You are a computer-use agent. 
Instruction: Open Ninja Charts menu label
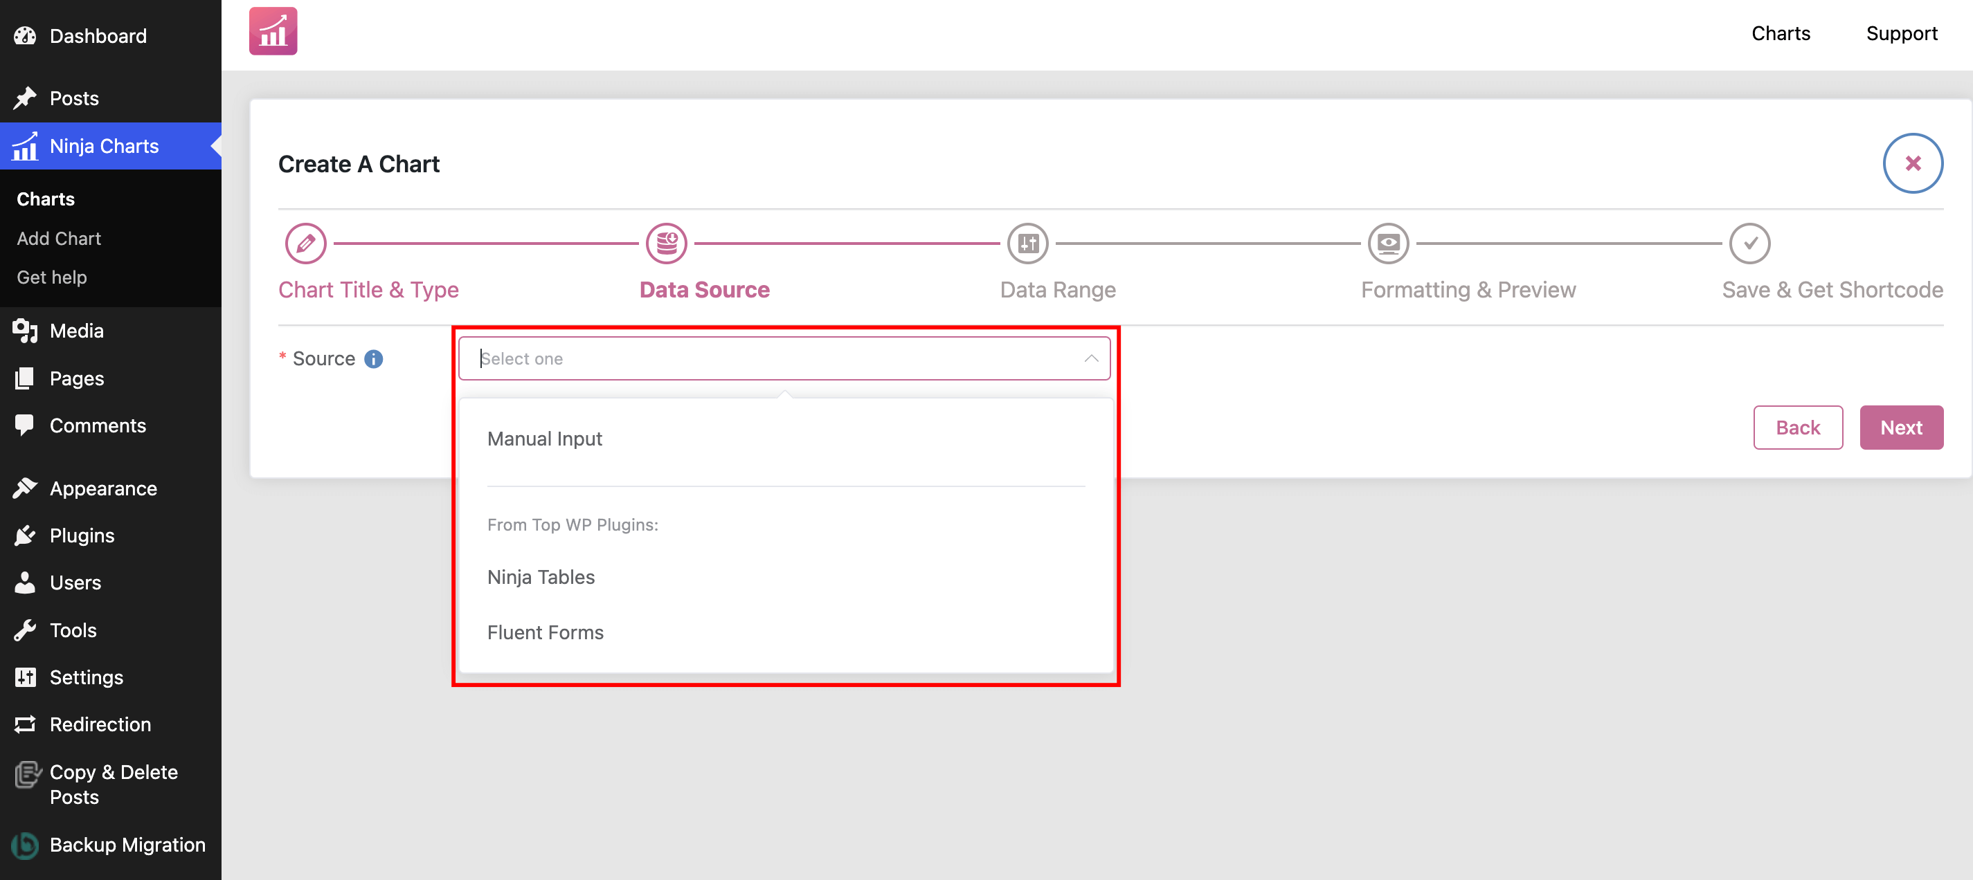104,146
